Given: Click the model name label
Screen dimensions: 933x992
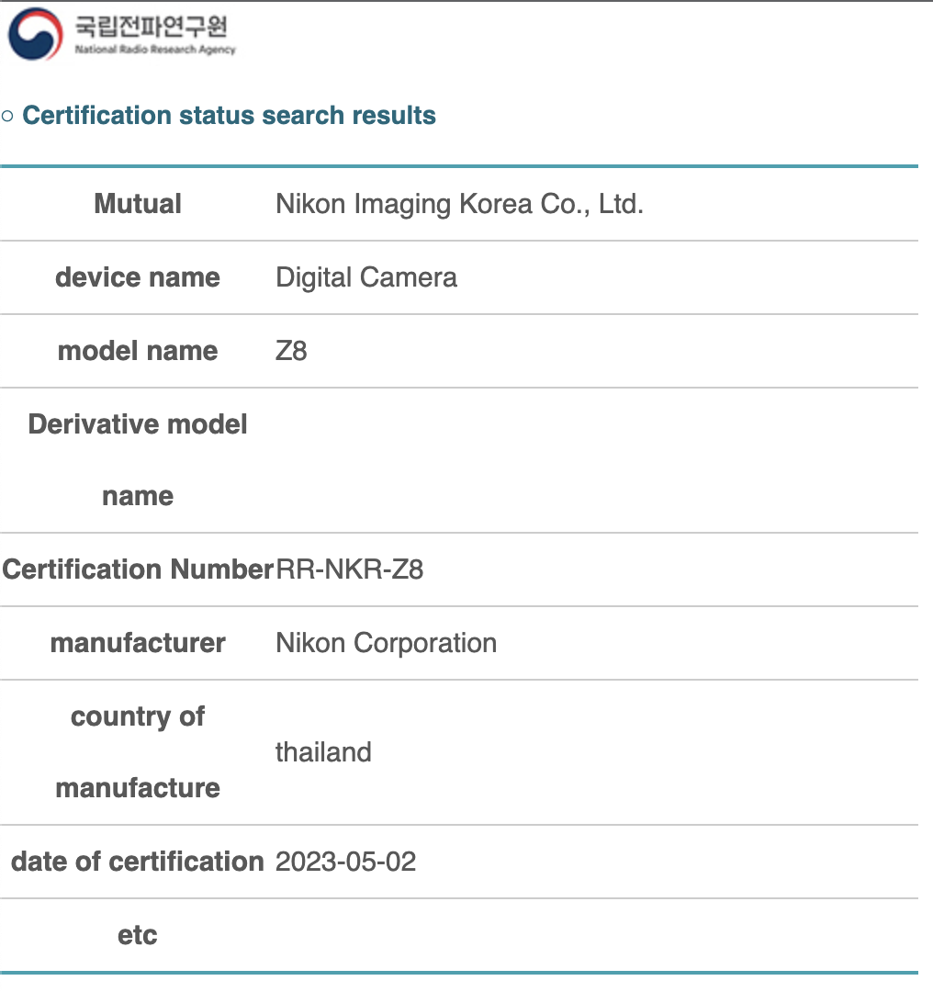Looking at the screenshot, I should pos(138,351).
